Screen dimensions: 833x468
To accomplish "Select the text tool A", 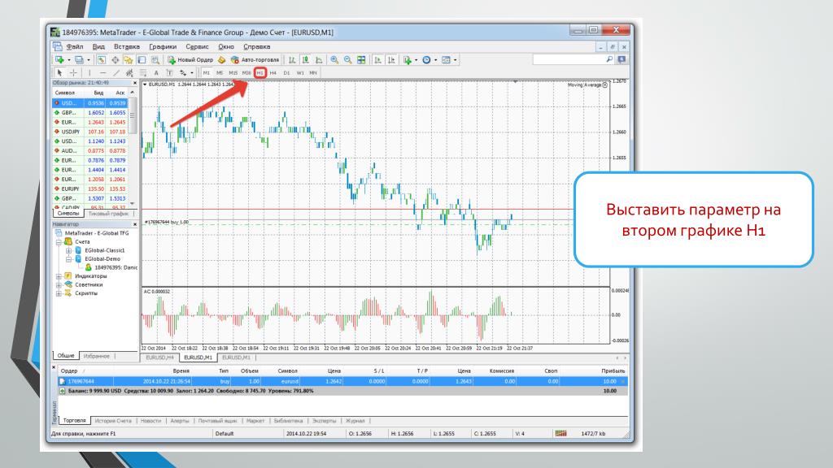I will 156,72.
